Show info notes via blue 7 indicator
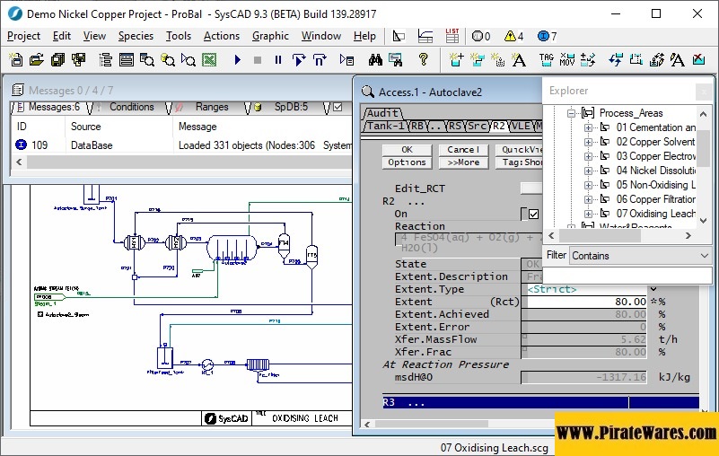Image resolution: width=719 pixels, height=456 pixels. 548,36
